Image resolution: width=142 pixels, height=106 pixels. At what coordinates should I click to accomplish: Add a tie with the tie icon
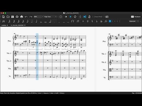click(73, 21)
